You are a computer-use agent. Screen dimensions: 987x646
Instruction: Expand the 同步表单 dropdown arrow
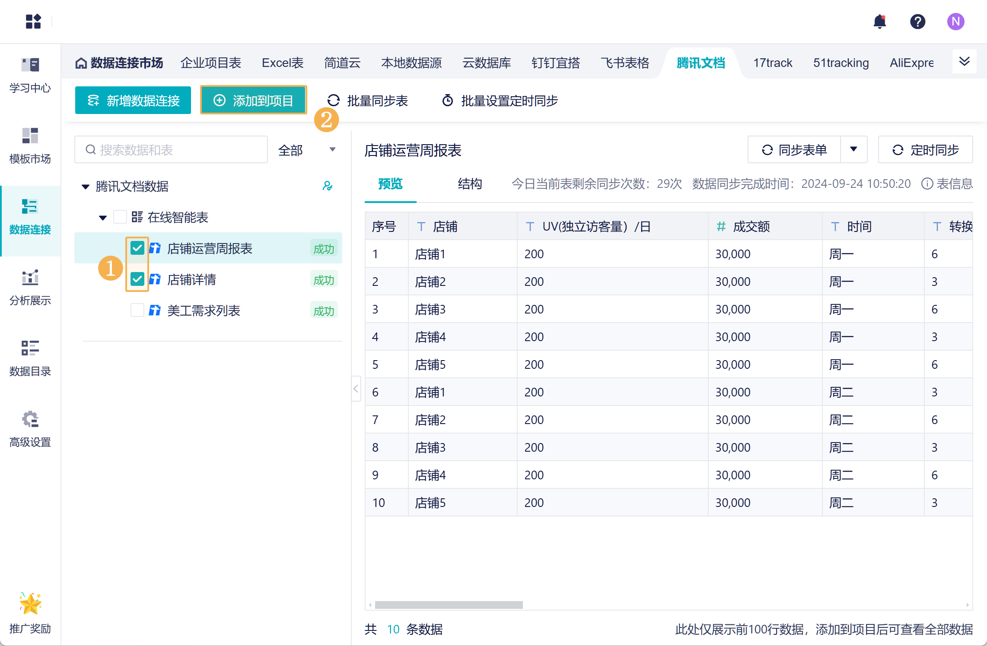853,149
